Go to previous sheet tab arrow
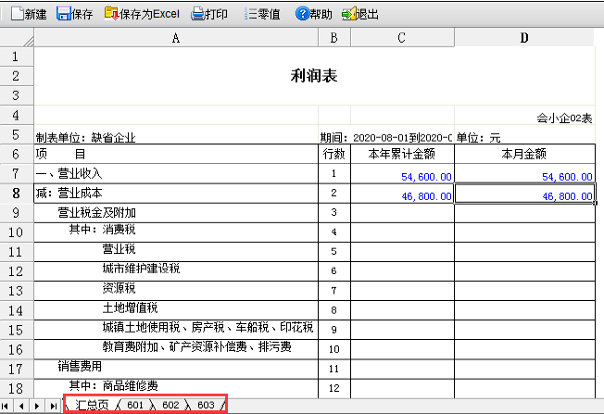Image resolution: width=604 pixels, height=414 pixels. point(21,406)
